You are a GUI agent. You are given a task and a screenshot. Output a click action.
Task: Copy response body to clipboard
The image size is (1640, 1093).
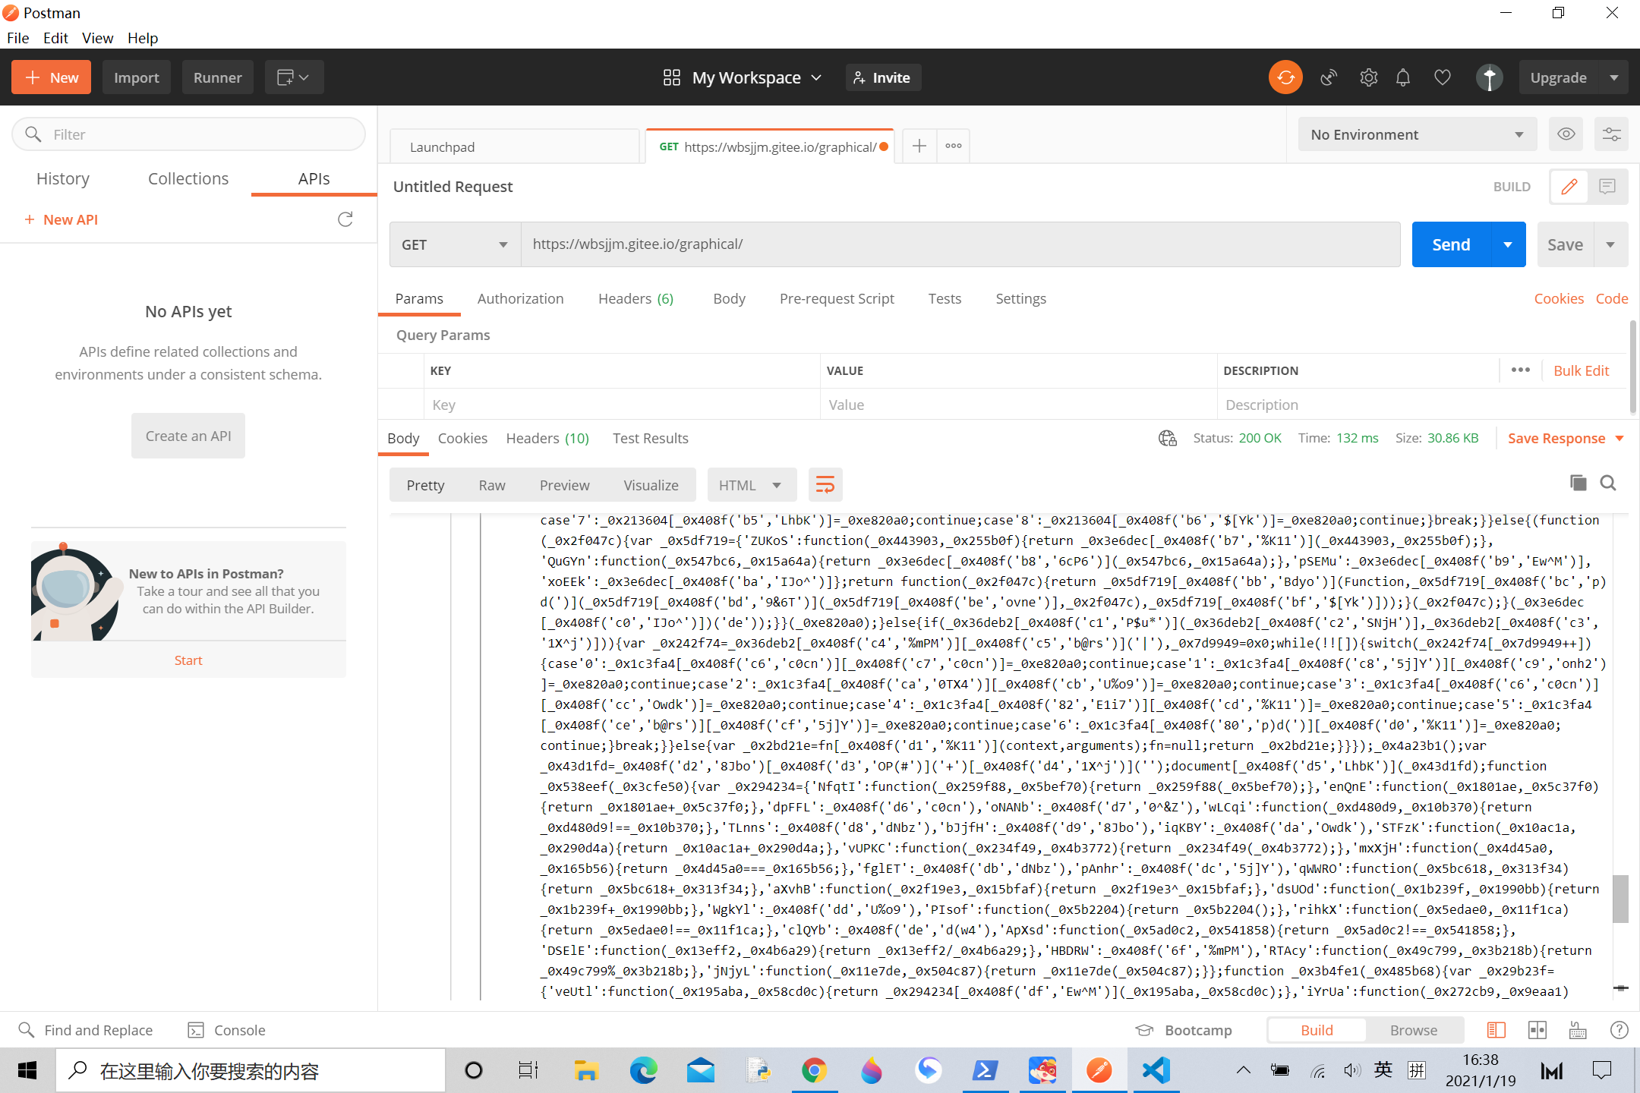(1578, 484)
